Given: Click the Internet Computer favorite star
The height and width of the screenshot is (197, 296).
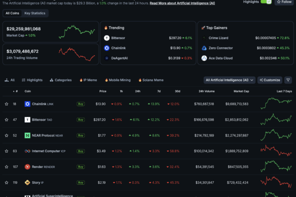Looking at the screenshot, I should pyautogui.click(x=6, y=151).
